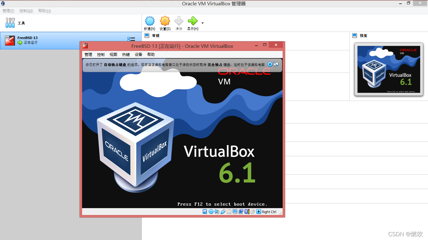The width and height of the screenshot is (428, 240).
Task: Open 控制 menu in FreeBSD VM window
Action: [x=101, y=54]
